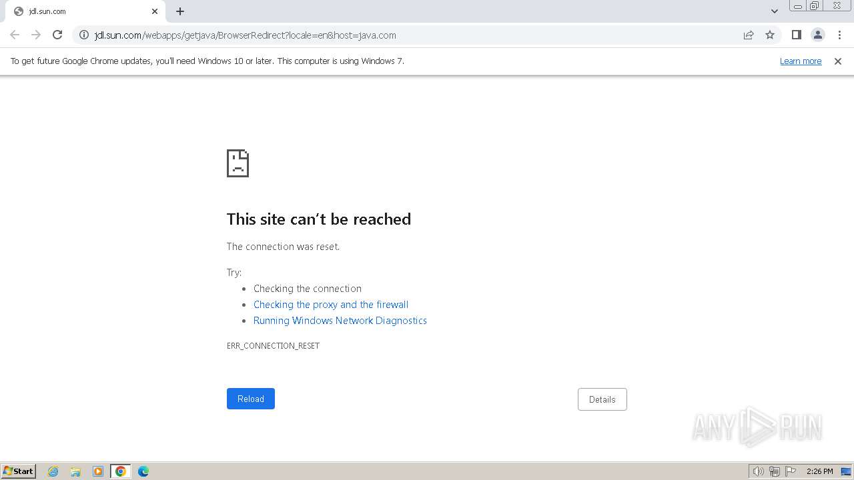
Task: Open File Explorer folder in taskbar
Action: (x=75, y=471)
